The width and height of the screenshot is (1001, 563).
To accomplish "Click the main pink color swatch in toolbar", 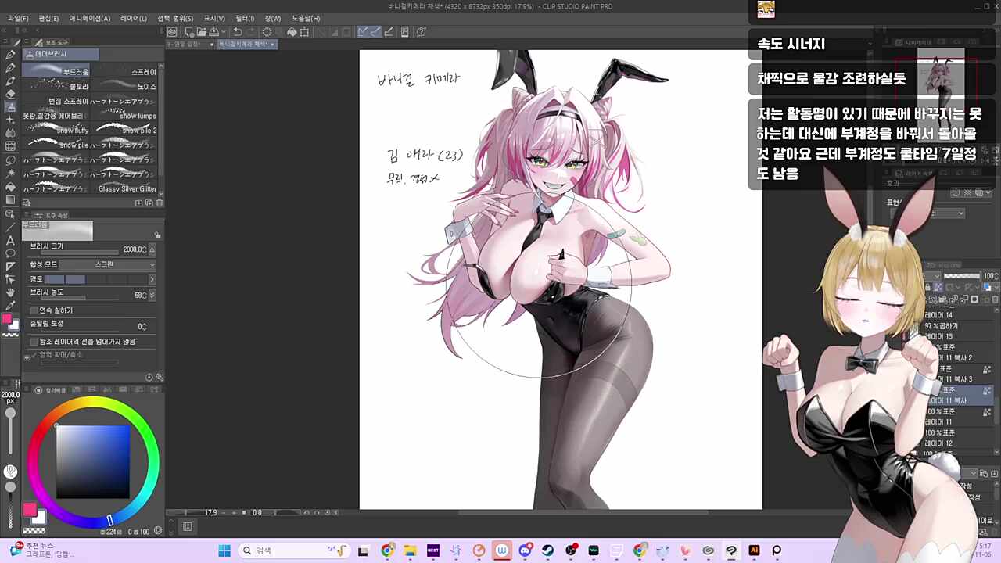I will [7, 319].
